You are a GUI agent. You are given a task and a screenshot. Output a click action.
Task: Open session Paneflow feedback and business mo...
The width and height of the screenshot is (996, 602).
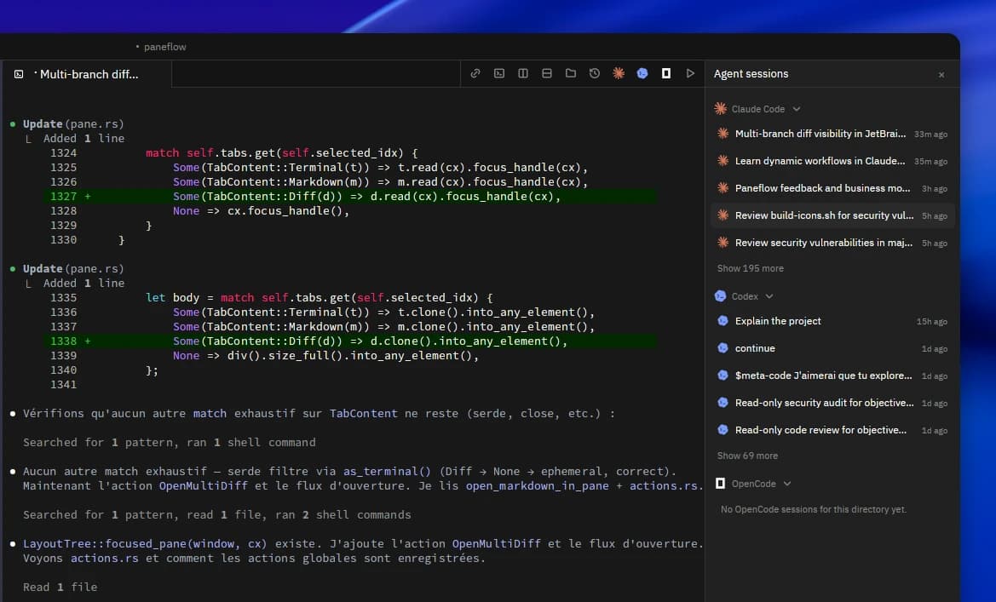click(x=832, y=188)
